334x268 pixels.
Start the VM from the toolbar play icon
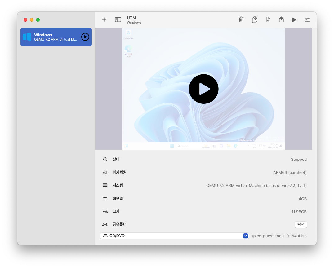pyautogui.click(x=294, y=20)
